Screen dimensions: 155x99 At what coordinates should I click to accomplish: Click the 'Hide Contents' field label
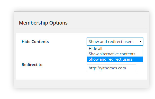click(x=35, y=42)
